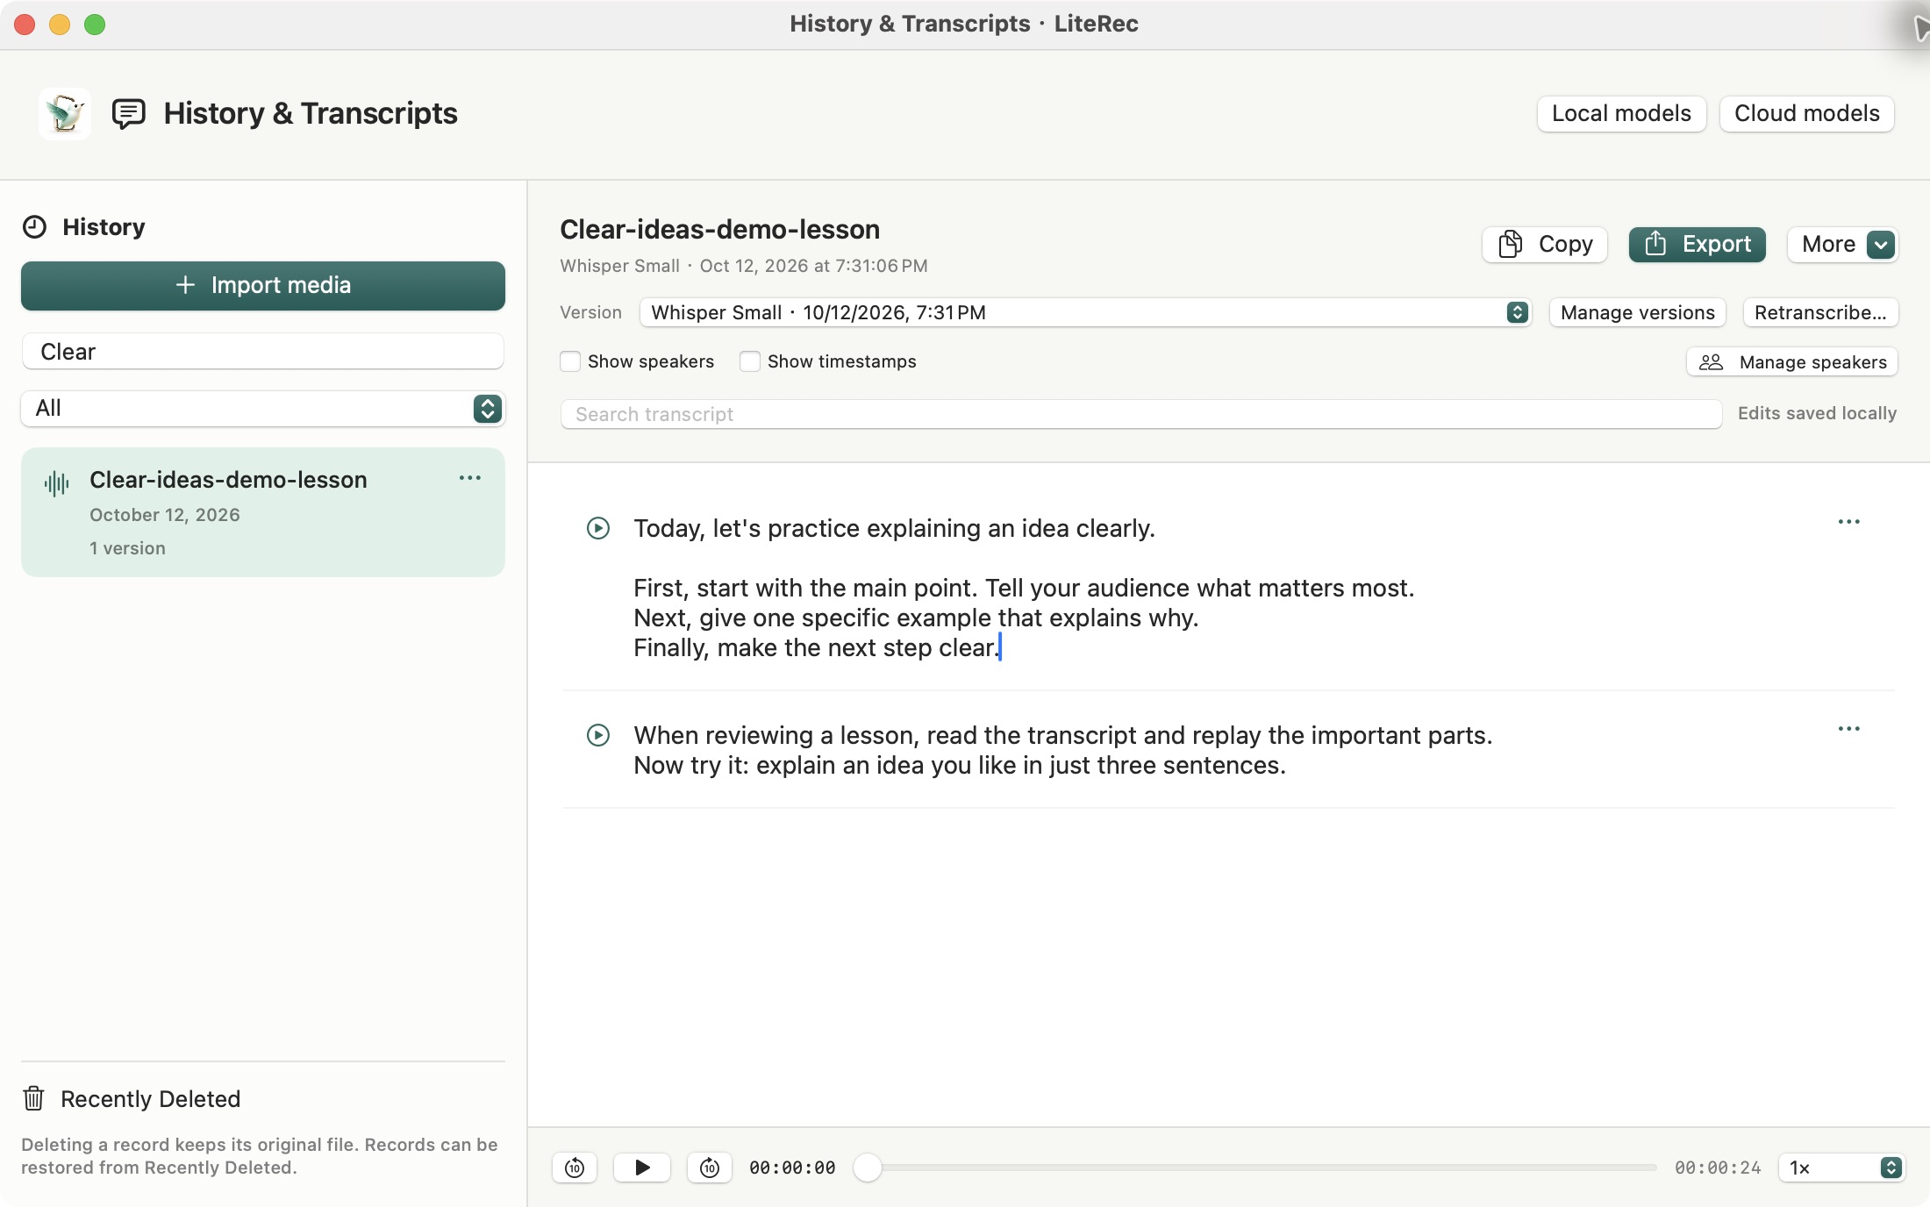
Task: Click the Manage speakers people icon
Action: pos(1711,362)
